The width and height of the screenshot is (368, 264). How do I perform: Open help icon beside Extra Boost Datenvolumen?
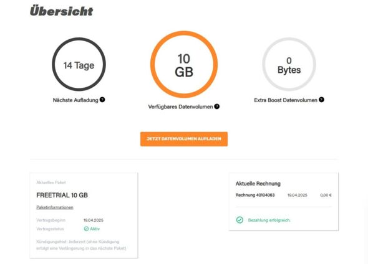pyautogui.click(x=321, y=100)
